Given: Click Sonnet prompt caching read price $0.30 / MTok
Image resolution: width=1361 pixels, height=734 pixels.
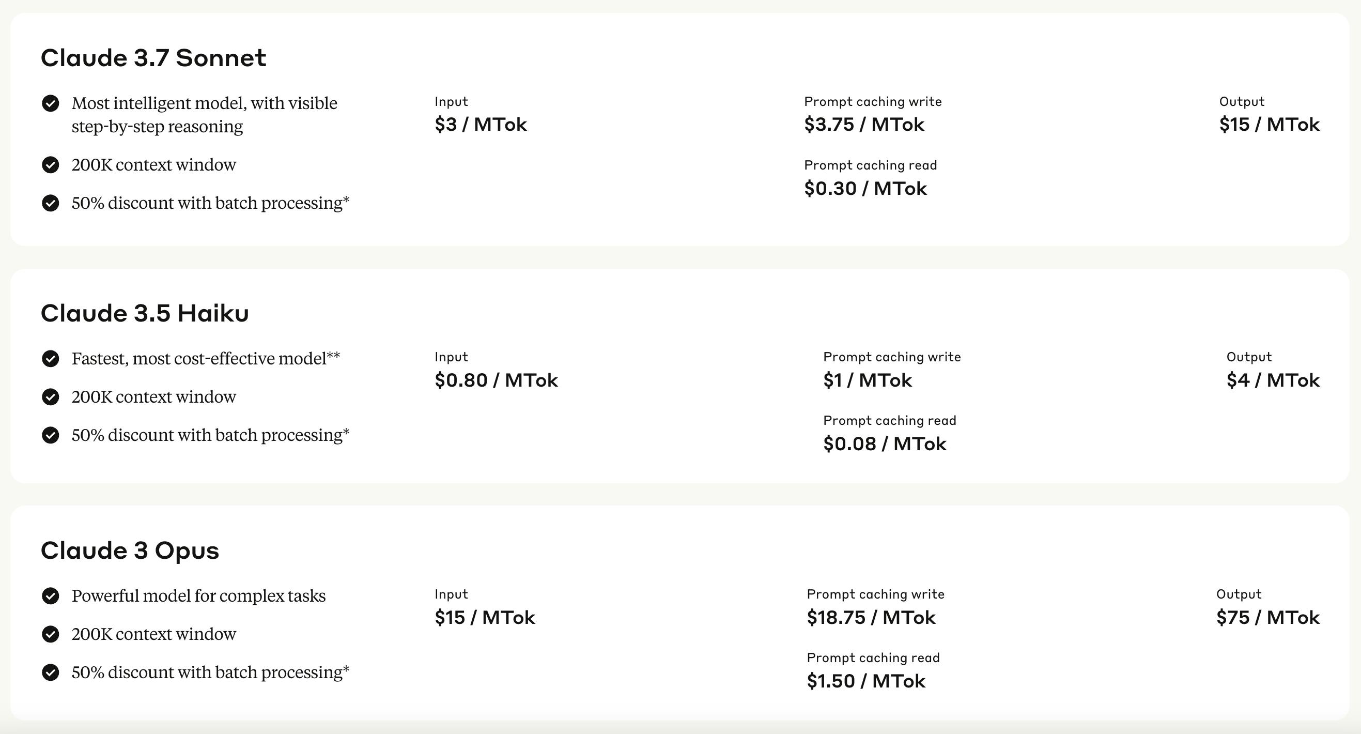Looking at the screenshot, I should [865, 189].
